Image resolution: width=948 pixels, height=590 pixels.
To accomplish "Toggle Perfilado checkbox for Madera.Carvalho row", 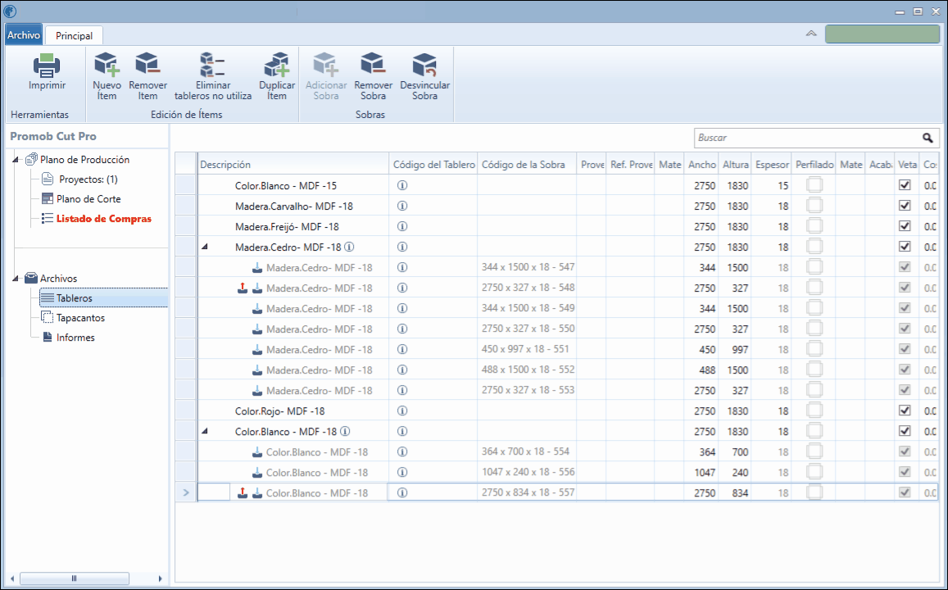I will click(814, 206).
